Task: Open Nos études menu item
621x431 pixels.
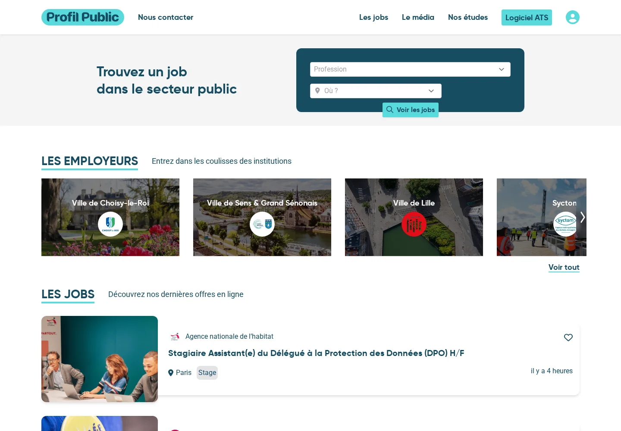Action: point(468,17)
